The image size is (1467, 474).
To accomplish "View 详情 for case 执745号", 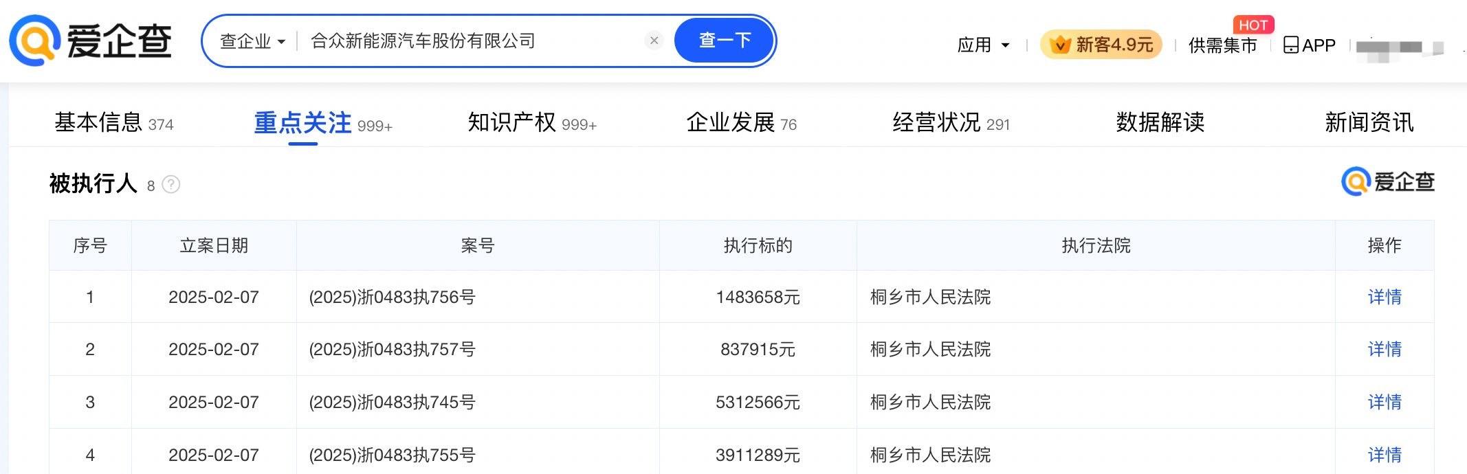I will (1384, 402).
